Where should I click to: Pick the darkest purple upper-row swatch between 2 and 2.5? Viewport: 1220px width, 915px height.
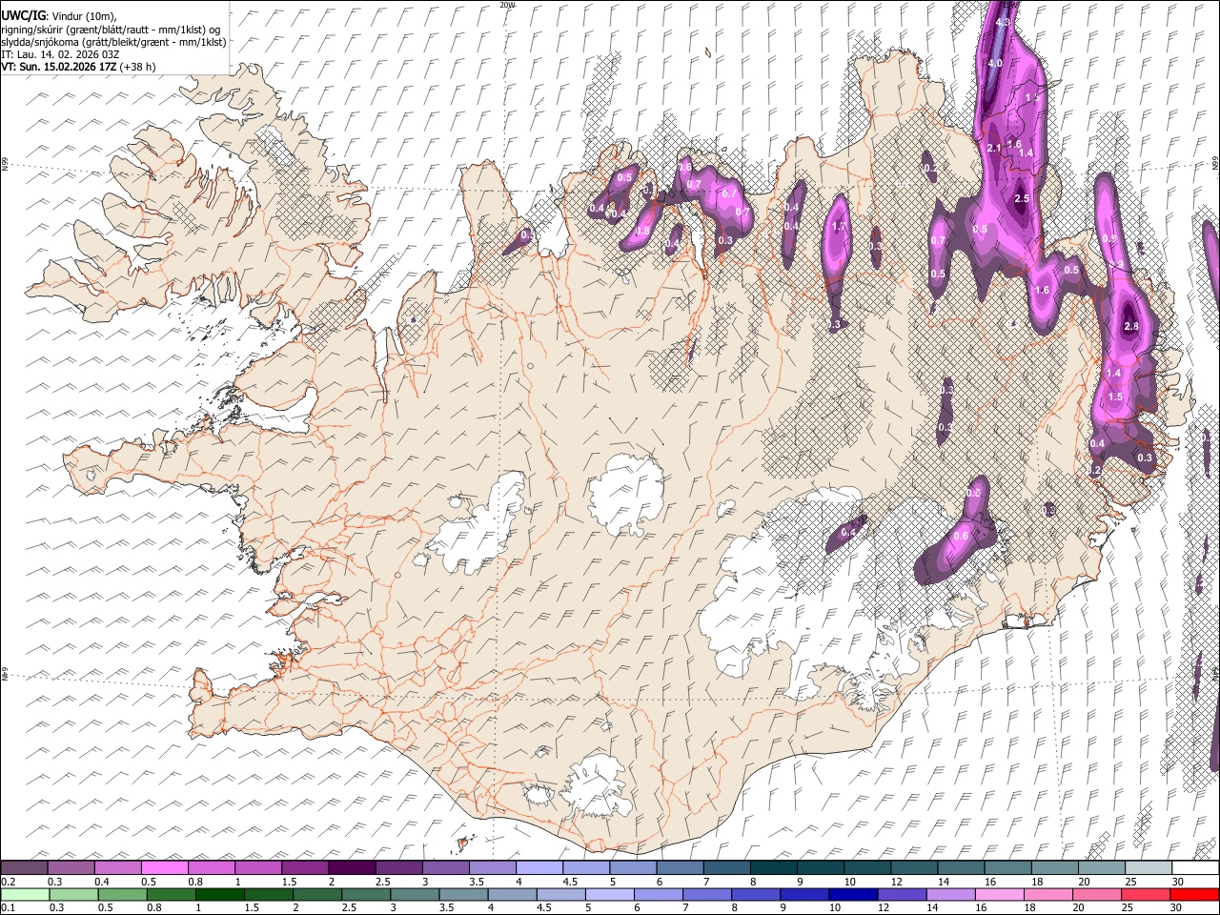(x=351, y=868)
